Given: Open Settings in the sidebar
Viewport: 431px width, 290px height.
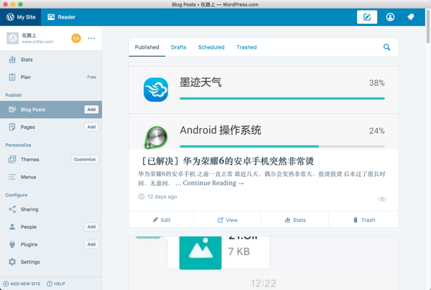Looking at the screenshot, I should click(51, 262).
